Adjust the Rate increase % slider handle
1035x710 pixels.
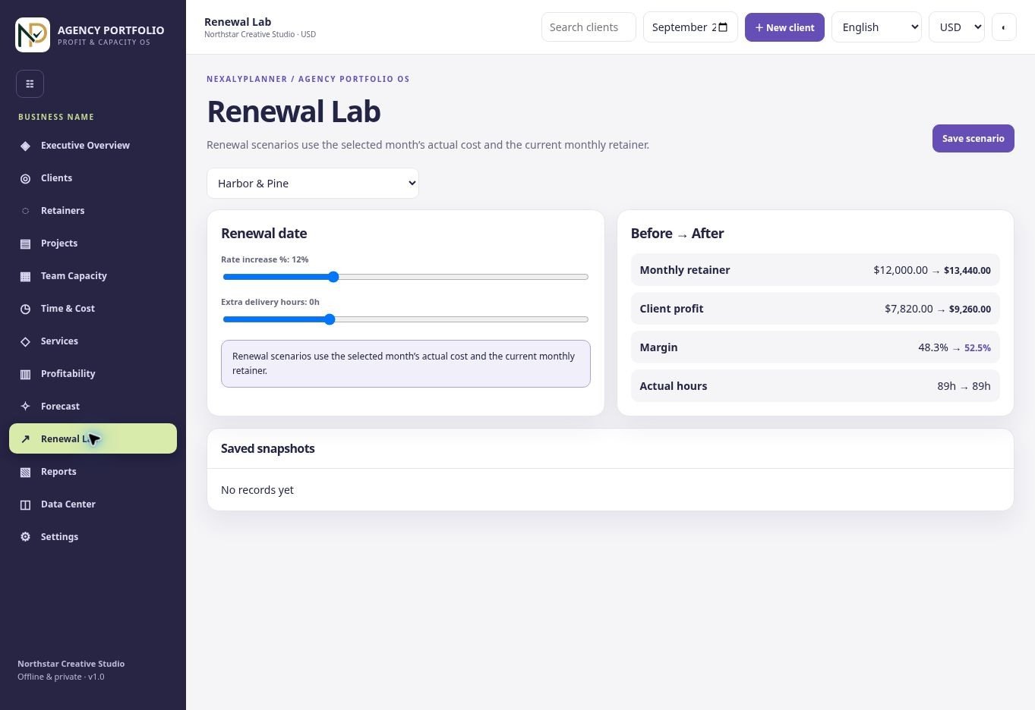pyautogui.click(x=333, y=277)
